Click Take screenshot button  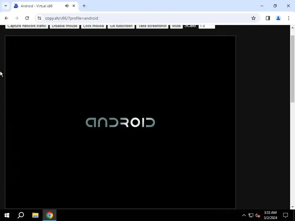click(152, 26)
